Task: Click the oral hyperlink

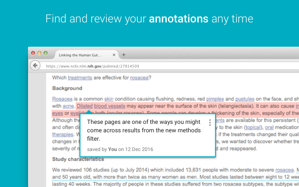Action: 269,127
